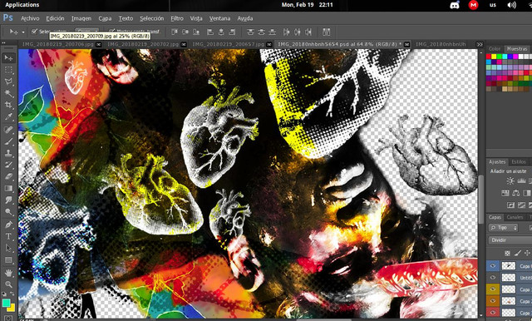
Task: Select the Rectangle shape tool
Action: click(x=8, y=260)
